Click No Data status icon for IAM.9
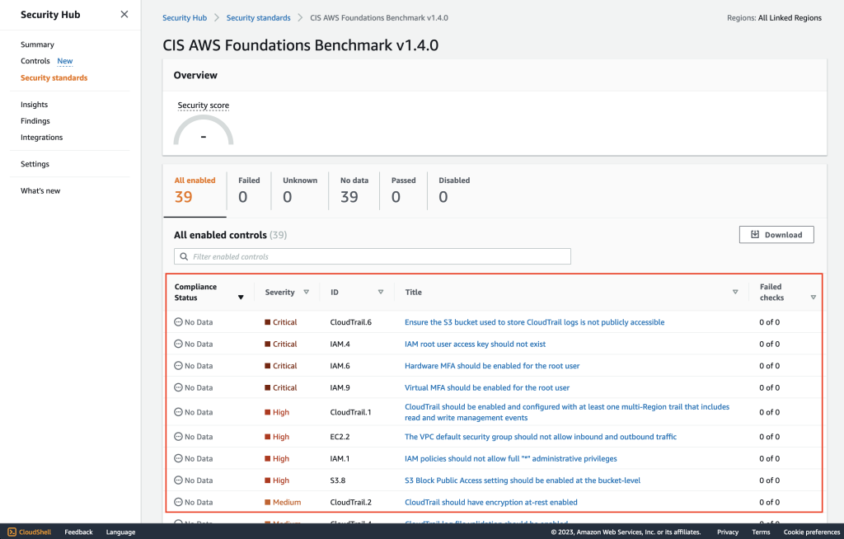 tap(178, 387)
